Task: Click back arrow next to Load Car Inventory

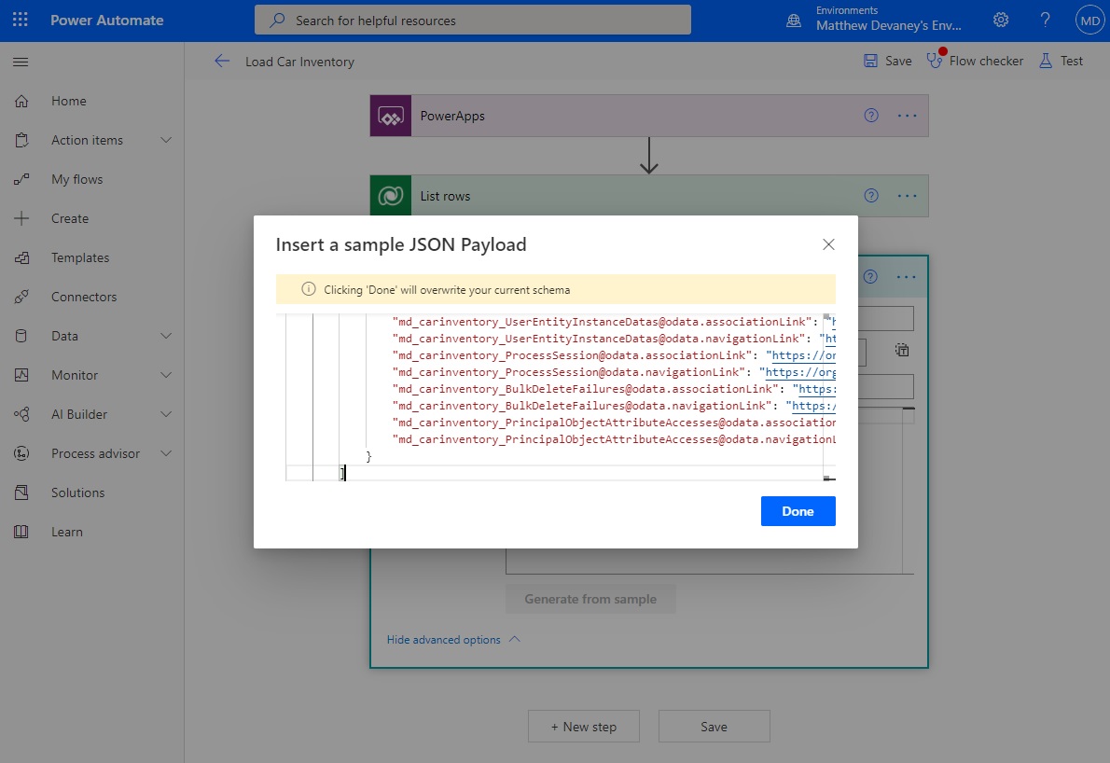Action: coord(221,62)
